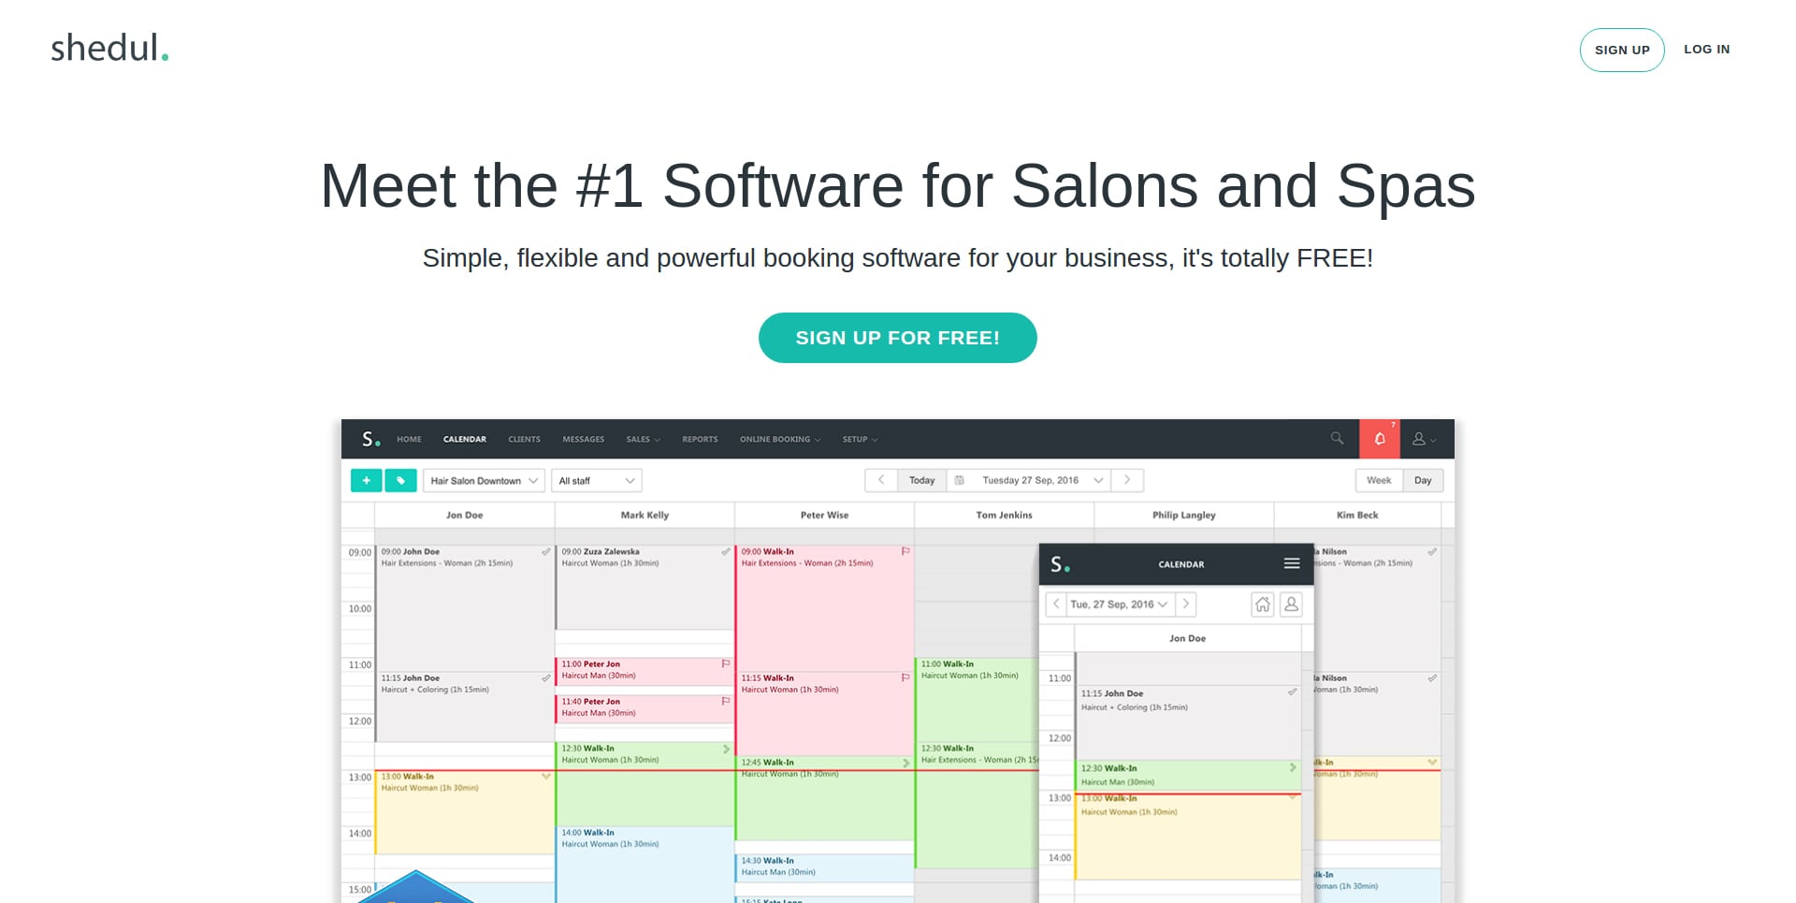Go to previous day arrow
The height and width of the screenshot is (903, 1796).
tap(880, 480)
